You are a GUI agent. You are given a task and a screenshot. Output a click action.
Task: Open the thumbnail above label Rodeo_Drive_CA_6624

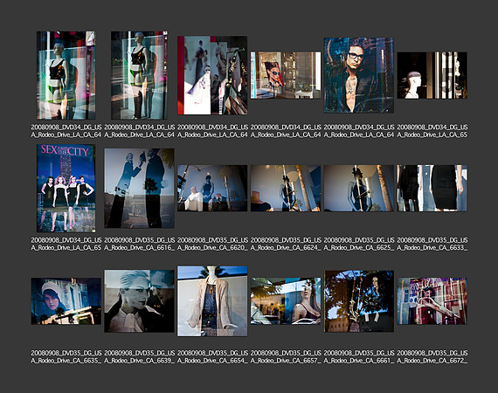coord(286,189)
